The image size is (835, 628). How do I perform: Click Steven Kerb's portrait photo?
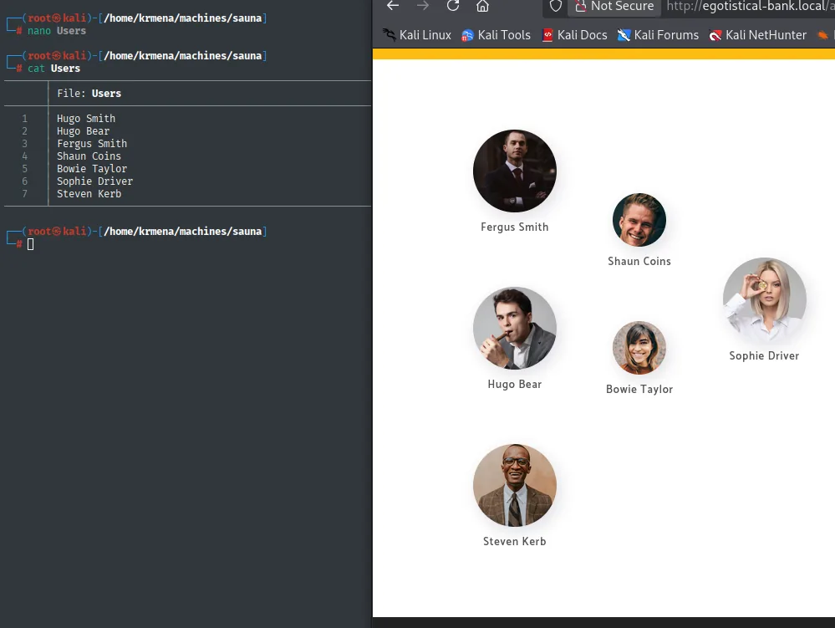pyautogui.click(x=514, y=485)
